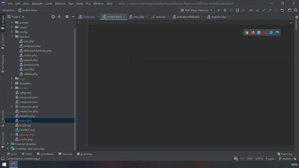Open the Services tool window
299x168 pixels.
tap(85, 154)
